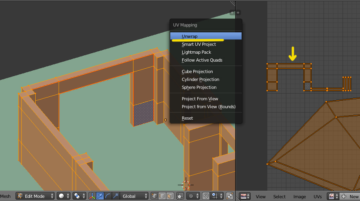Expand 3D viewport properties plus icon

(x=232, y=13)
